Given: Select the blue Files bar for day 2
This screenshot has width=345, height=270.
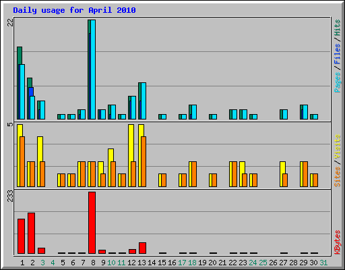Looking at the screenshot, I should [31, 92].
